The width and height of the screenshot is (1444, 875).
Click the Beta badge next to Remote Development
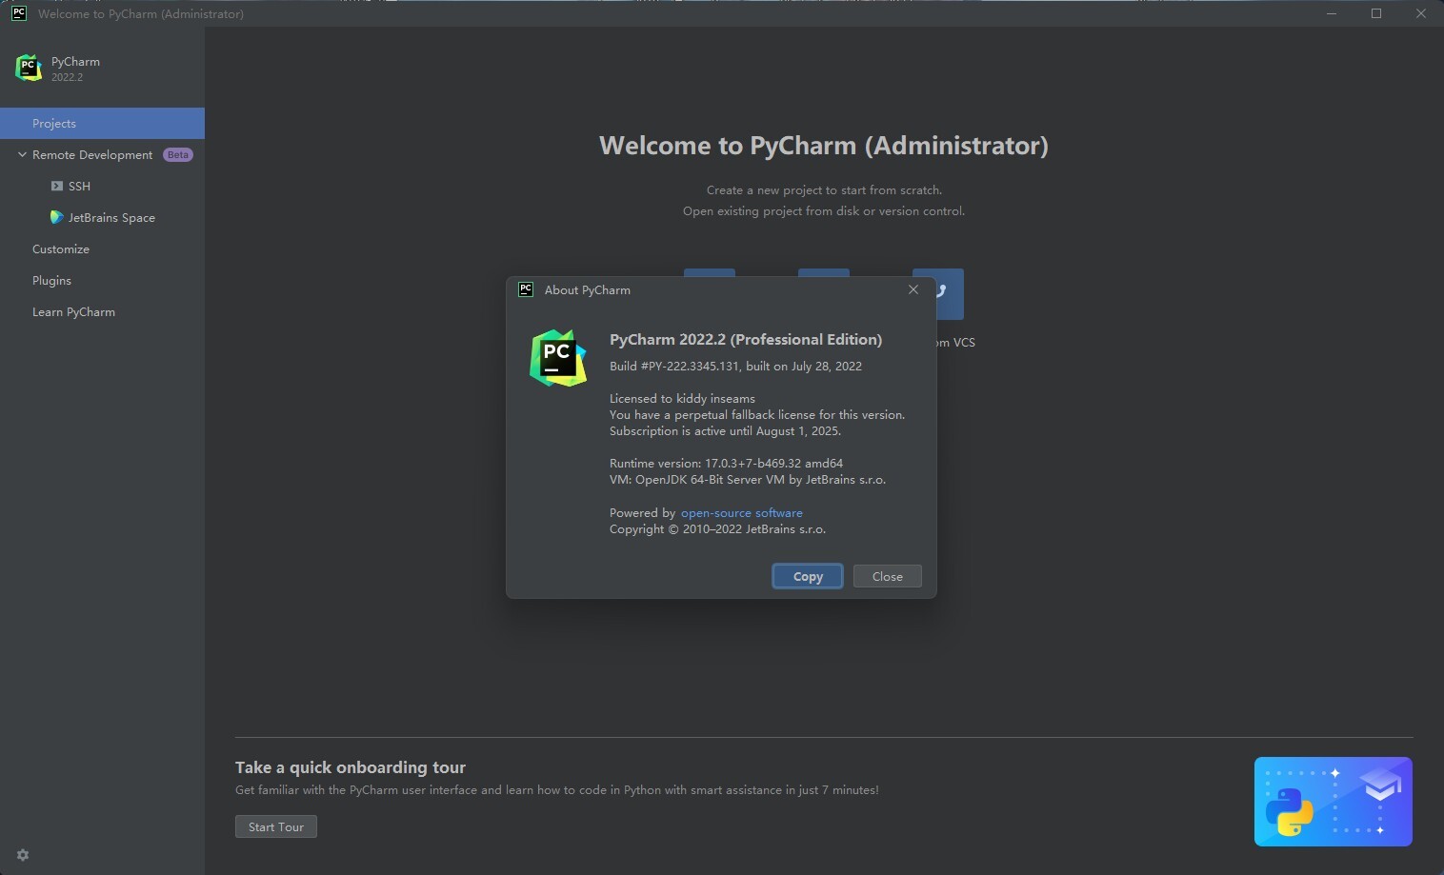click(178, 154)
